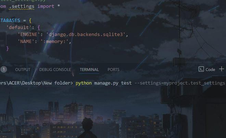Click the DATABASES variable name
This screenshot has height=138, width=226.
pos(10,20)
